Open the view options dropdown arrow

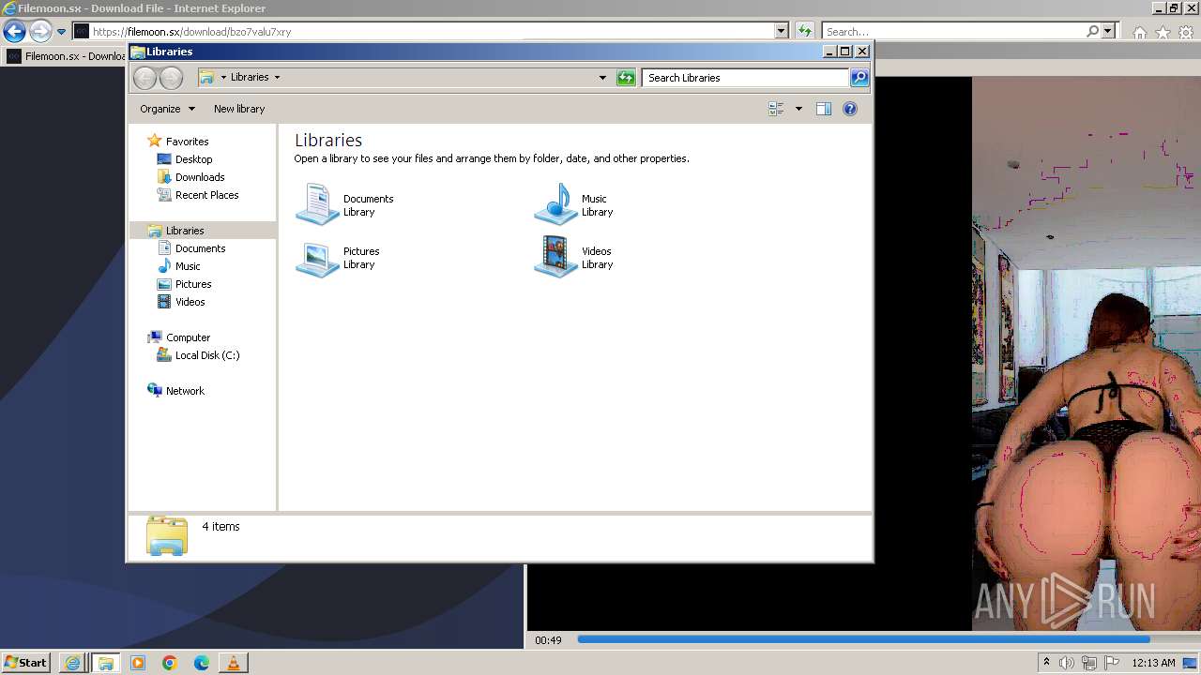click(798, 109)
